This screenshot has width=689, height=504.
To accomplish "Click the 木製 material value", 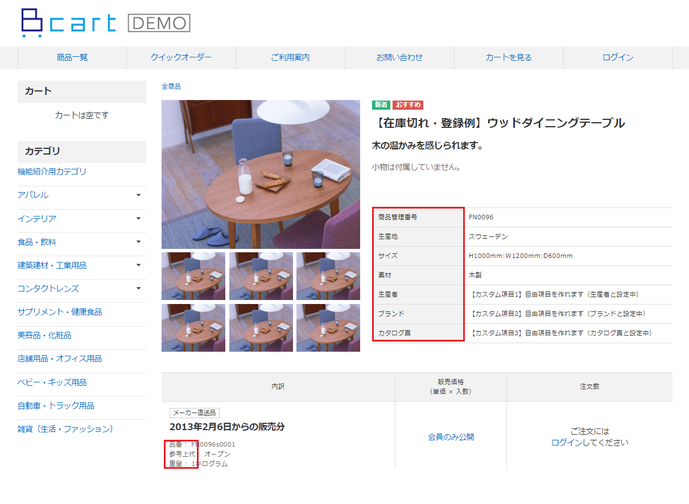I will (x=475, y=275).
